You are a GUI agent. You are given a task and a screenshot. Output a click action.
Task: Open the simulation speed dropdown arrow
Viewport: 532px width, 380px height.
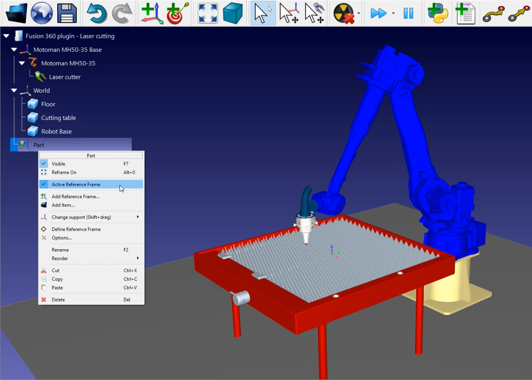393,13
